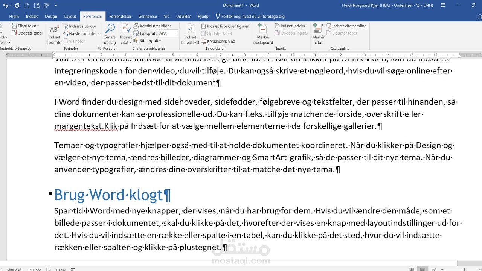Click the account name Heidi Nørgaard Kjær
The height and width of the screenshot is (271, 482).
[x=387, y=5]
